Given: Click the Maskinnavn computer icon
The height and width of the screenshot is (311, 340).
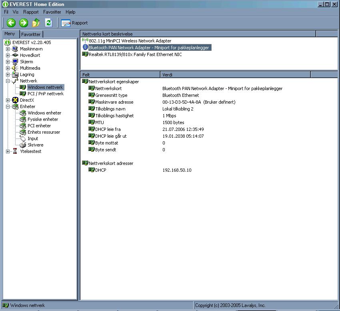Looking at the screenshot, I should pos(15,49).
